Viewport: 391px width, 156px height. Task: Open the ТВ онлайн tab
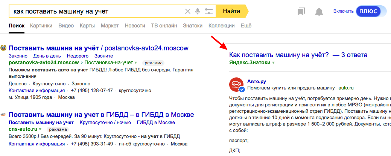click(x=164, y=26)
